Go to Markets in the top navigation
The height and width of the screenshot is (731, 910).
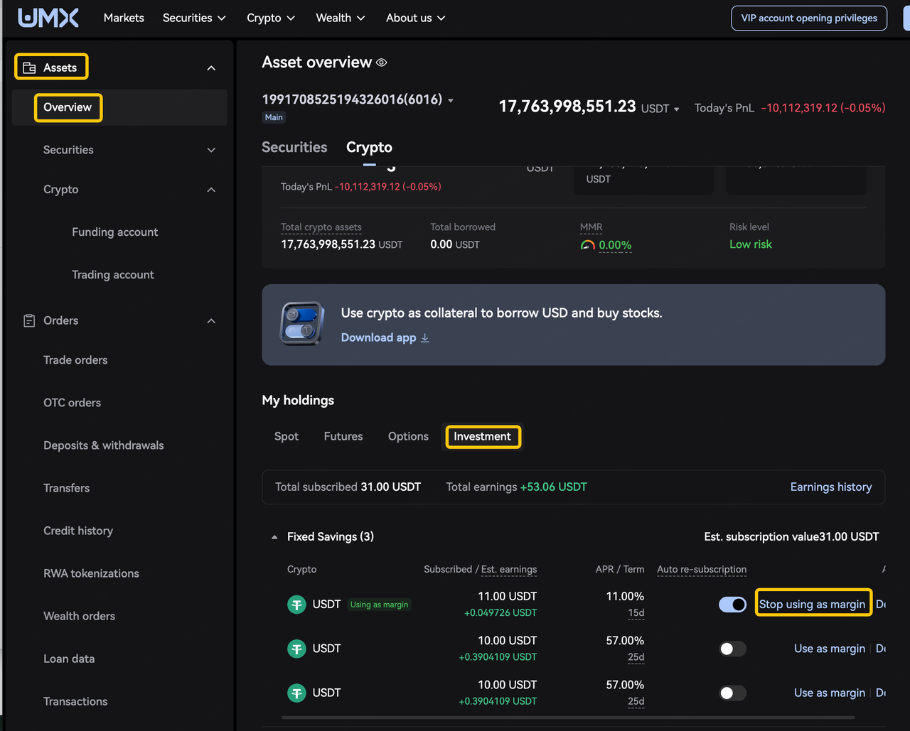point(124,18)
